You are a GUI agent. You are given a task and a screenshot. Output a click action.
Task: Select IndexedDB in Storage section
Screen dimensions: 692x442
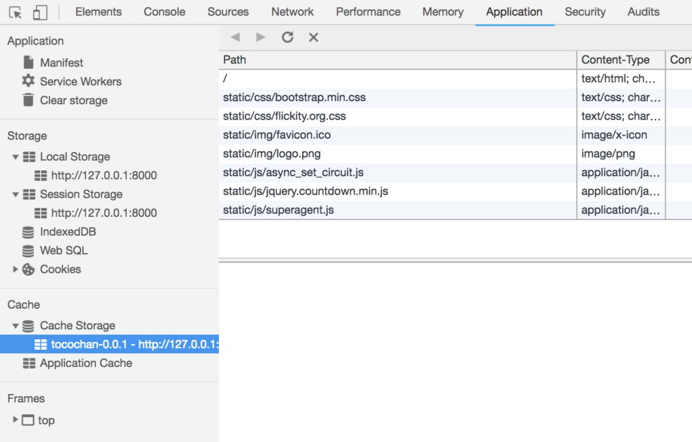click(x=68, y=232)
